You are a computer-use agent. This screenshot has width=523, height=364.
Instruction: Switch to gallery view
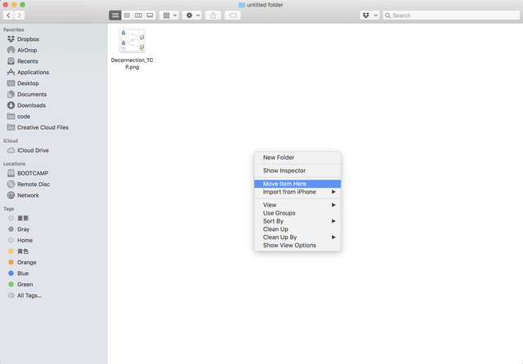(x=150, y=16)
